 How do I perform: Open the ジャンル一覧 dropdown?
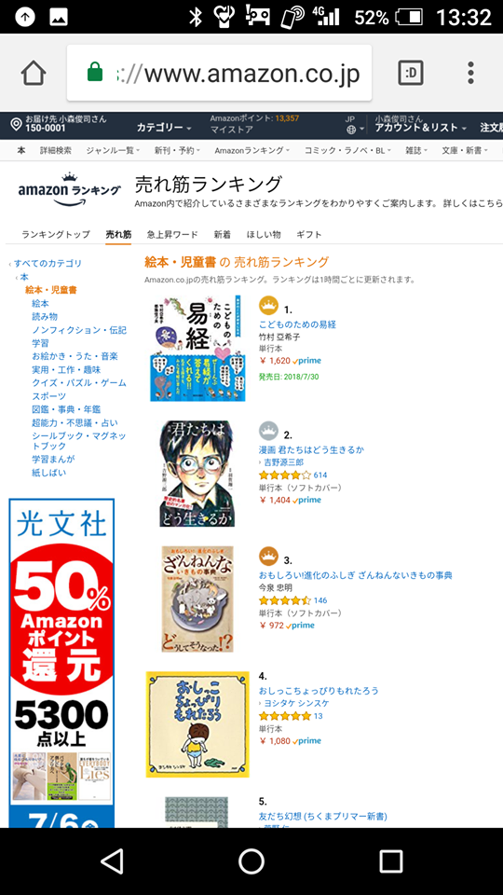coord(112,151)
